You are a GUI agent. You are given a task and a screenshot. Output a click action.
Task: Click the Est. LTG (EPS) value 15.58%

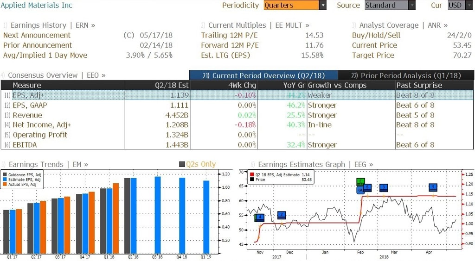(312, 55)
